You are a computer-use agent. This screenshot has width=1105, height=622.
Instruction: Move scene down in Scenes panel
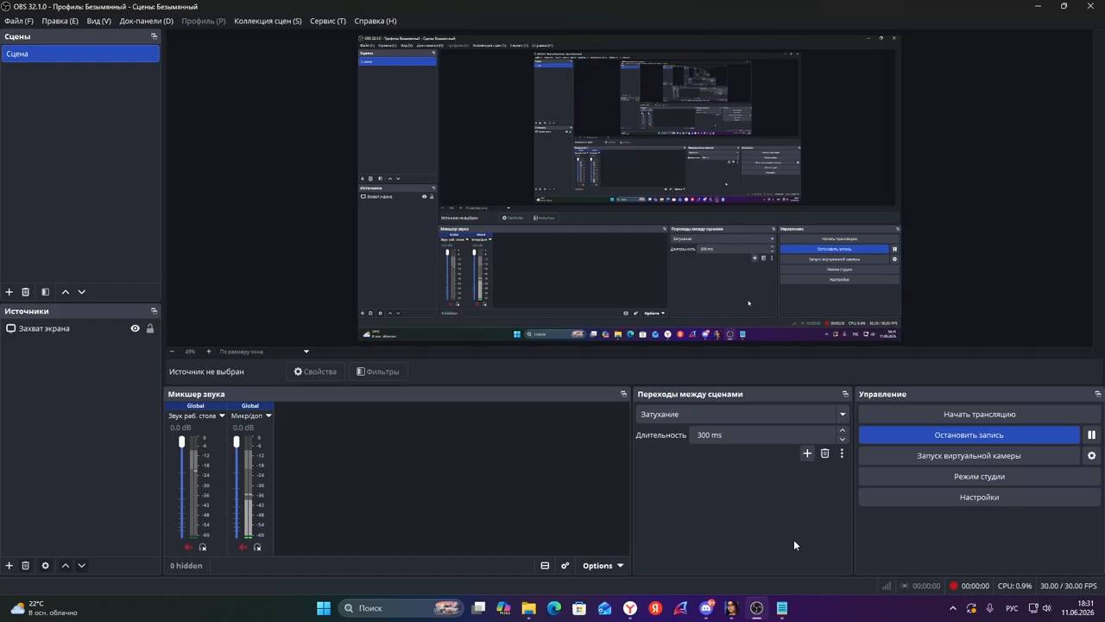(x=81, y=292)
